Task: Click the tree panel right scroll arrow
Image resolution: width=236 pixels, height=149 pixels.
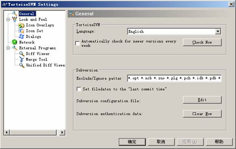Action: pos(62,133)
